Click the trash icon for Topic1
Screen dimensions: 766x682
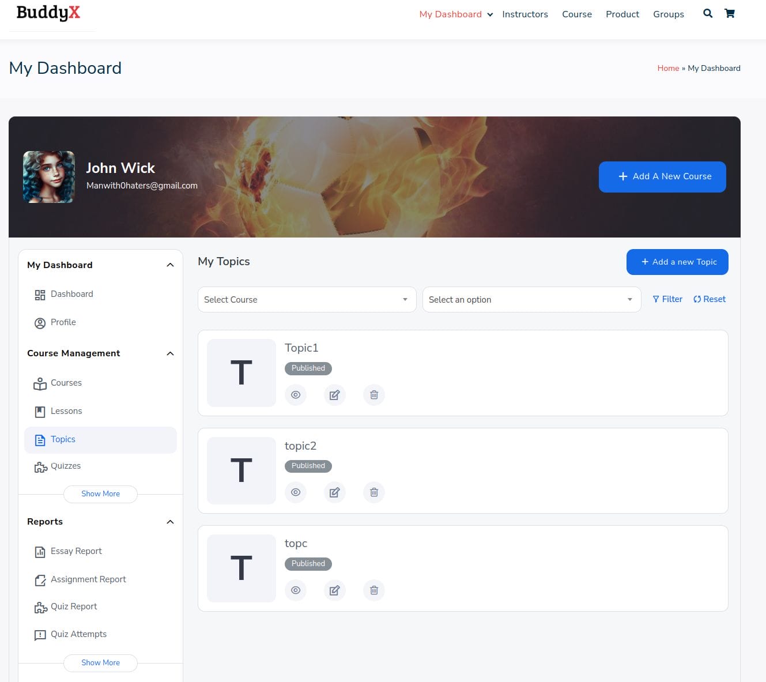click(x=373, y=395)
